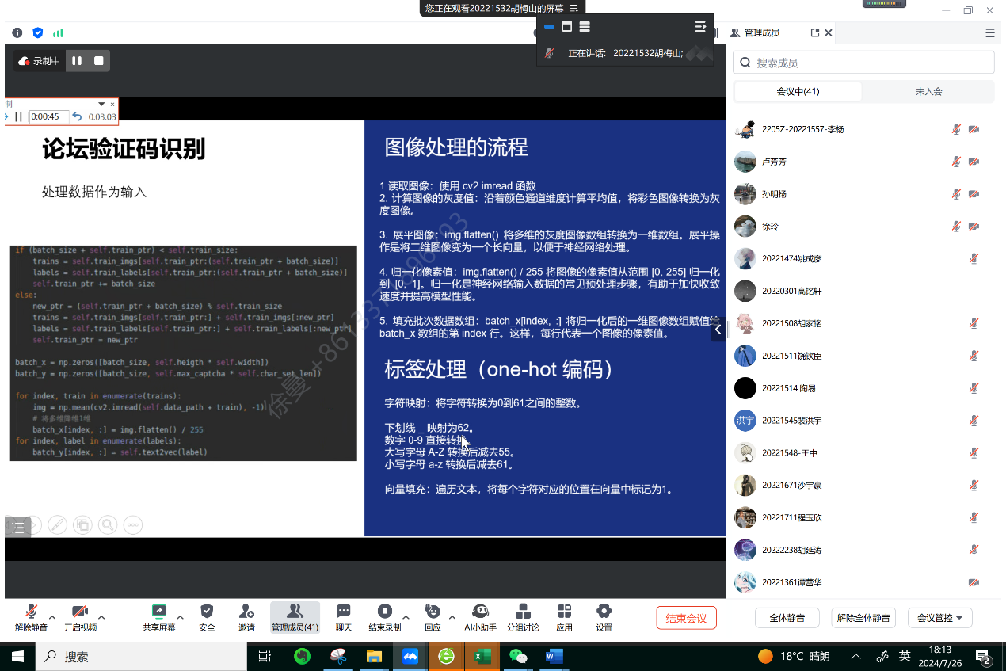Viewport: 1006px width, 671px height.
Task: Expand reaction options arrow beside 回应
Action: click(452, 617)
